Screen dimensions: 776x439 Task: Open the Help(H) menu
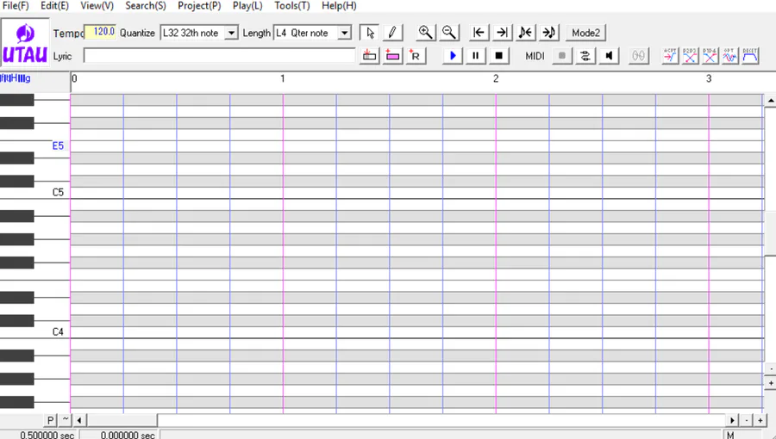(x=339, y=6)
